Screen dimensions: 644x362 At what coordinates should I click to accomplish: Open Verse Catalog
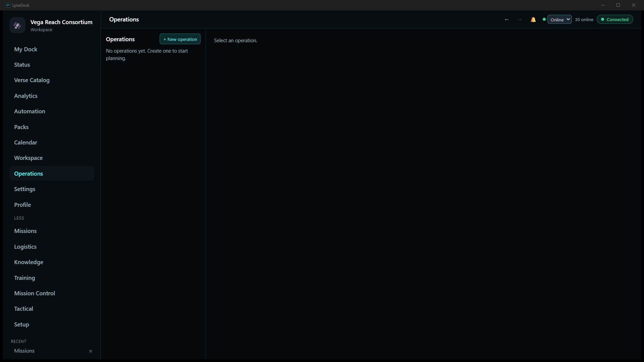point(52,80)
